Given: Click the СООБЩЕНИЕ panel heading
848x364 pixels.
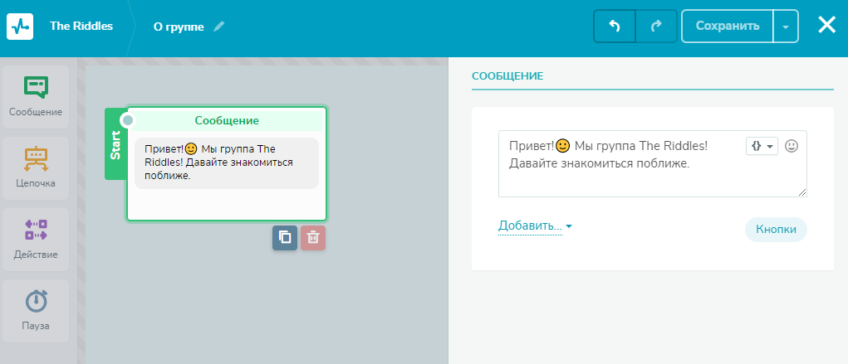Looking at the screenshot, I should [x=507, y=76].
